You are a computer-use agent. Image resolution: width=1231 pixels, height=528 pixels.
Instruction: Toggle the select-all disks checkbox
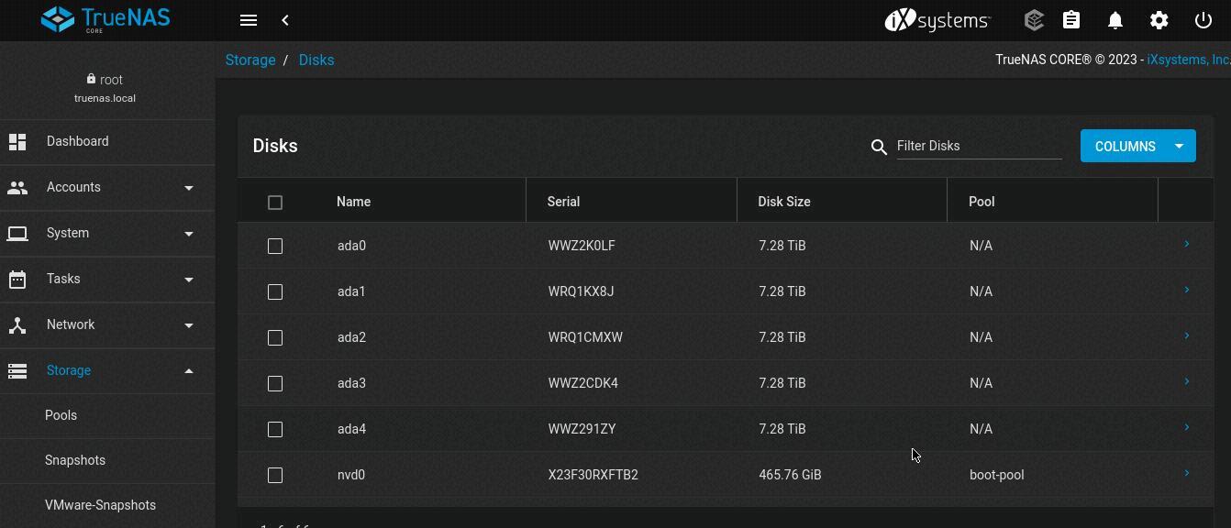click(x=275, y=203)
